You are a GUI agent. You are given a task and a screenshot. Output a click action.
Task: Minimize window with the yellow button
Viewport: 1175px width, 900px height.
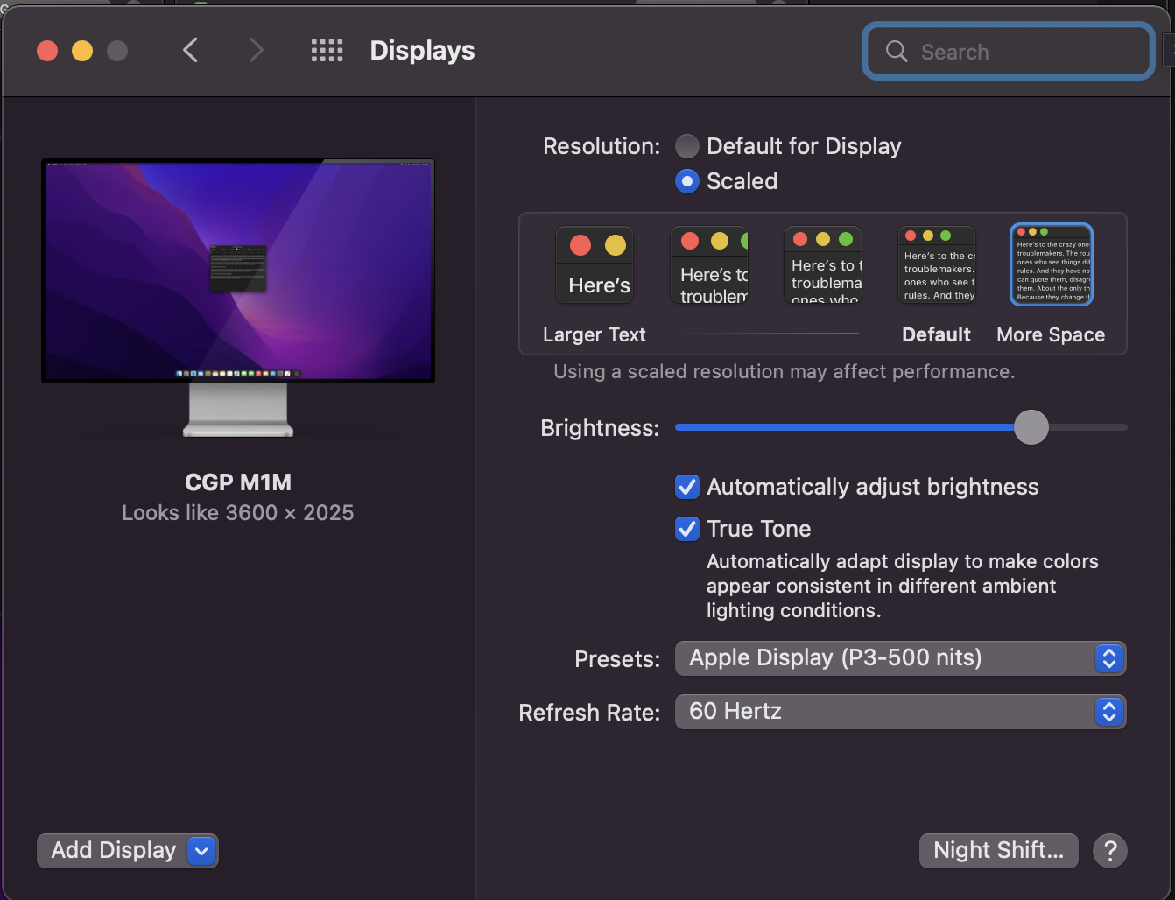[82, 51]
